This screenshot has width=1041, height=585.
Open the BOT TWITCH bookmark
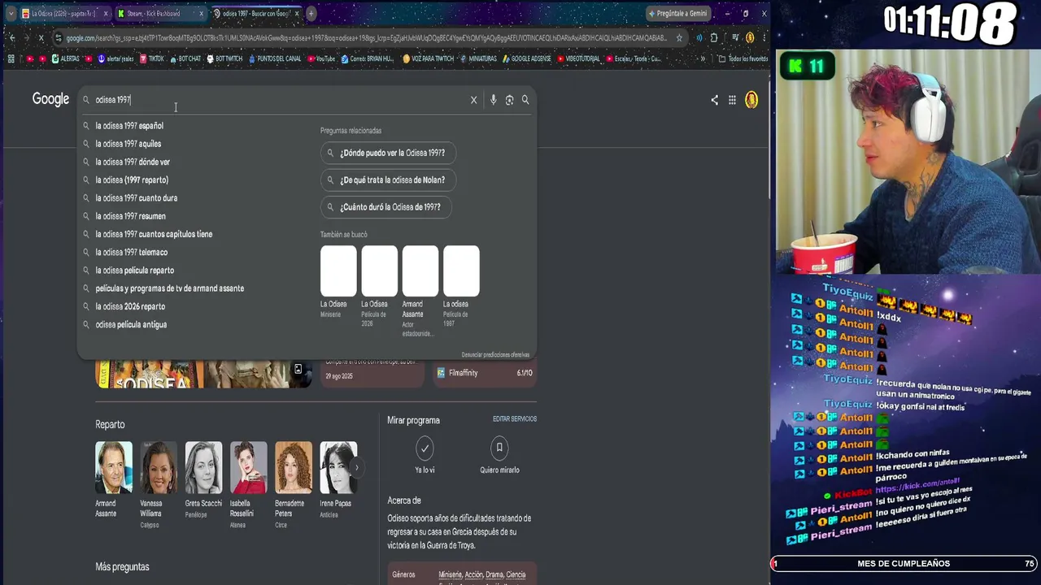click(x=224, y=58)
